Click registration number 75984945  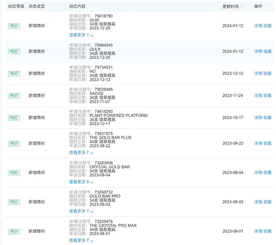(x=104, y=45)
